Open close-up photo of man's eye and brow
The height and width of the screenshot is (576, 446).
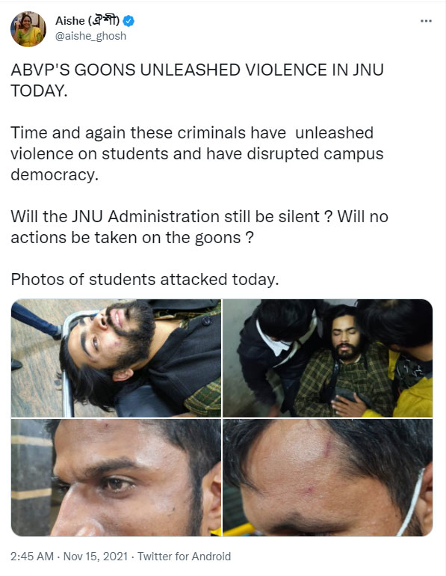116,477
